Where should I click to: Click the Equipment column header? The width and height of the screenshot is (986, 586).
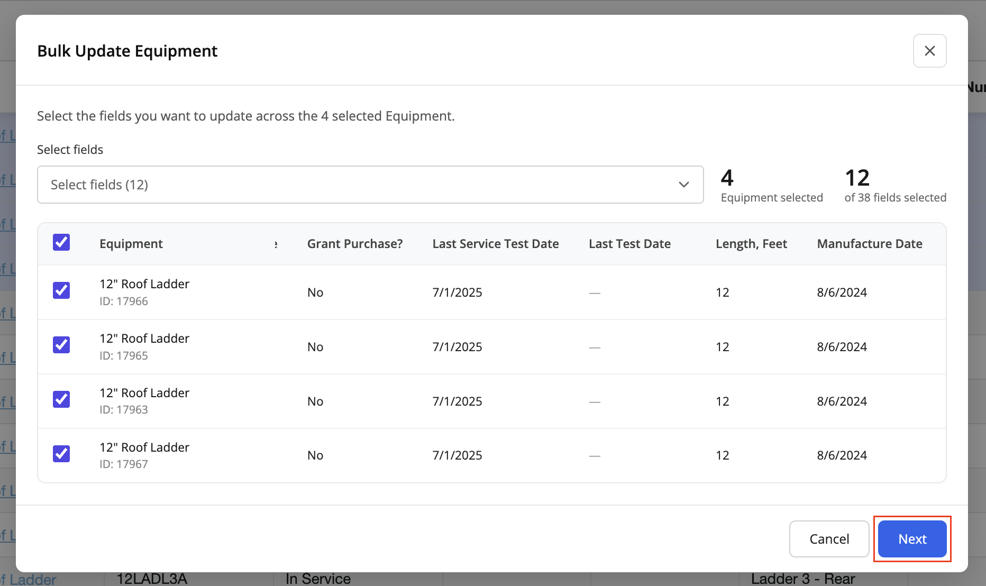131,244
